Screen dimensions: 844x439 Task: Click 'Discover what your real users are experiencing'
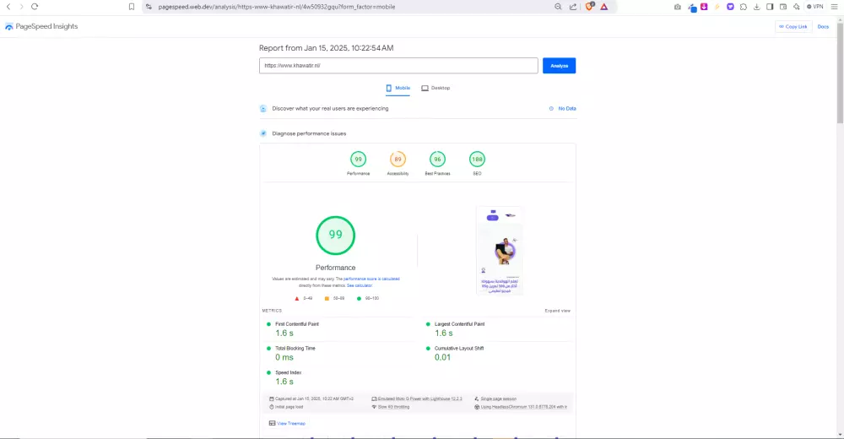point(330,108)
